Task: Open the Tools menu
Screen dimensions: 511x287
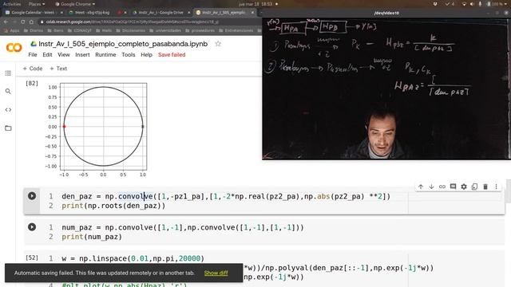Action: pyautogui.click(x=129, y=55)
